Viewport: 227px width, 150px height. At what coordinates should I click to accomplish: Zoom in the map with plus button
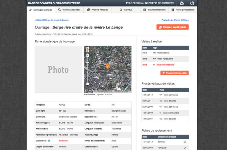click(88, 56)
